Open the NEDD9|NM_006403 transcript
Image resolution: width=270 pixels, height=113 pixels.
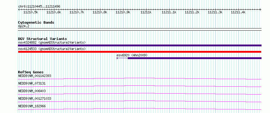tap(32, 91)
